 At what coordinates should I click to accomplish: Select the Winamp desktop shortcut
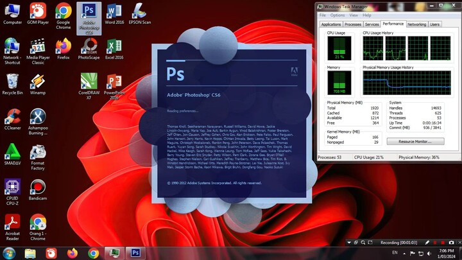tap(38, 84)
